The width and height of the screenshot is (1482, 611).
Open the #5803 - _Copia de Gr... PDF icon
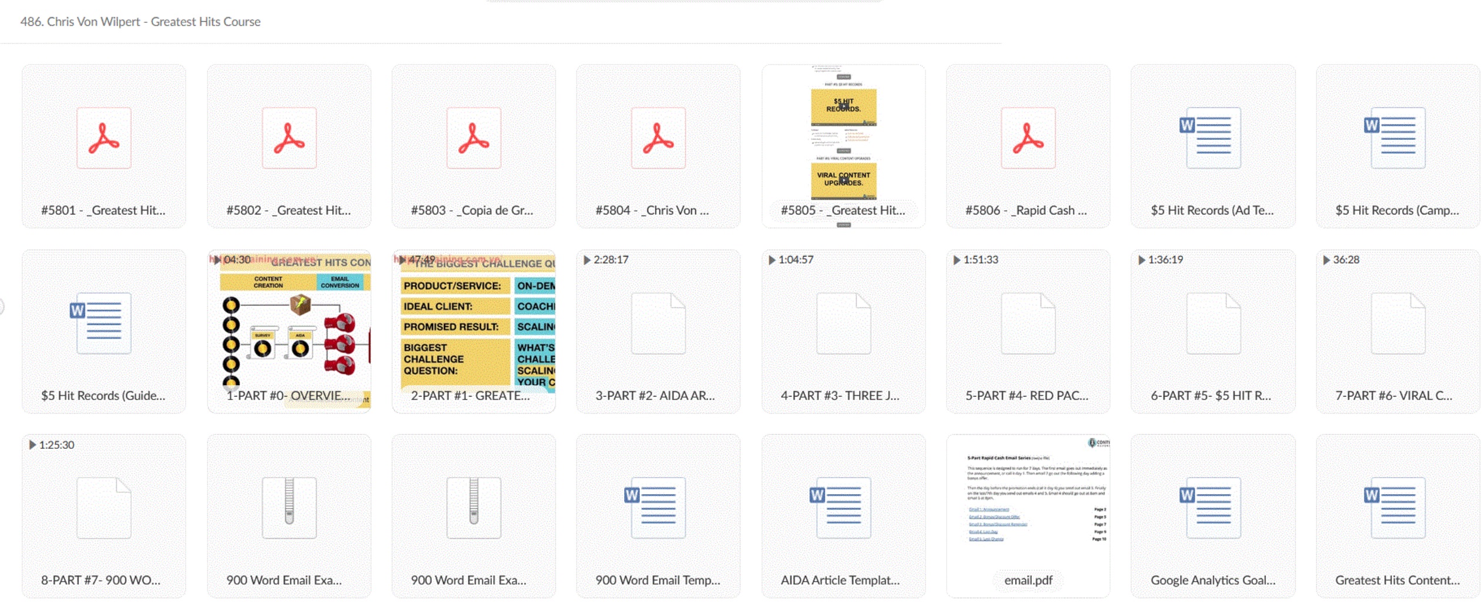[x=473, y=138]
